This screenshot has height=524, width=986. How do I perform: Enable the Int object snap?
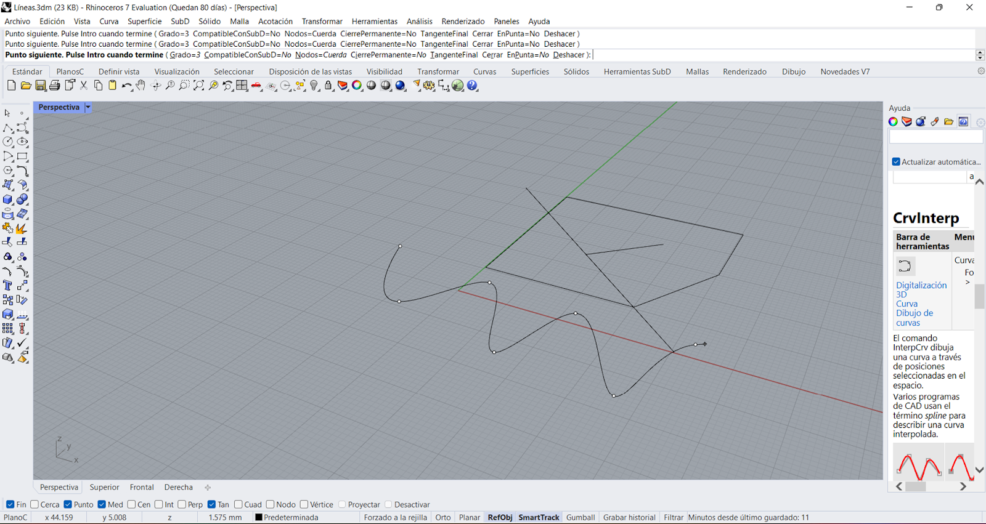[159, 504]
